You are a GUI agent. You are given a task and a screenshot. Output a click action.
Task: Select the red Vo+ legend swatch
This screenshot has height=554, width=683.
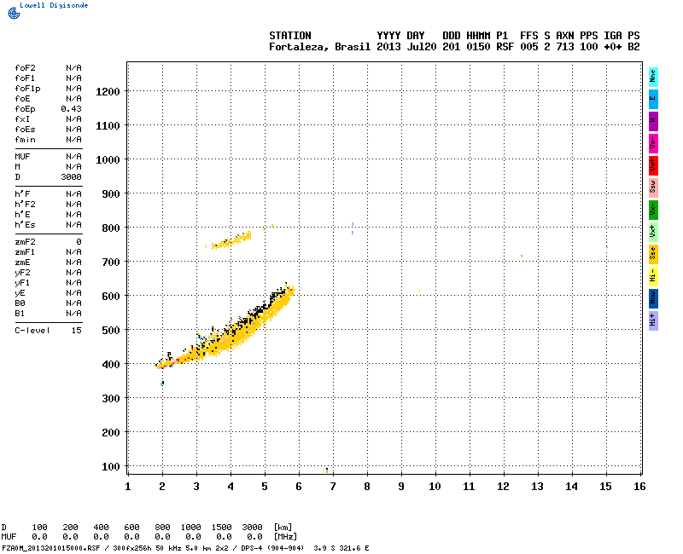pyautogui.click(x=653, y=165)
